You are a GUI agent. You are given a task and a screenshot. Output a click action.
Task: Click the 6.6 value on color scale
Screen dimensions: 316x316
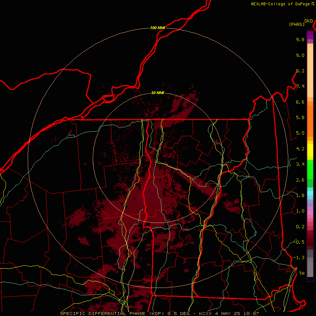(x=300, y=102)
